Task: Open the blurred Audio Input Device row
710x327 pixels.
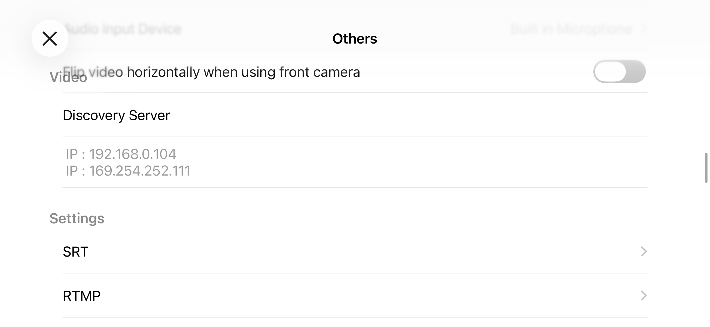Action: click(355, 29)
